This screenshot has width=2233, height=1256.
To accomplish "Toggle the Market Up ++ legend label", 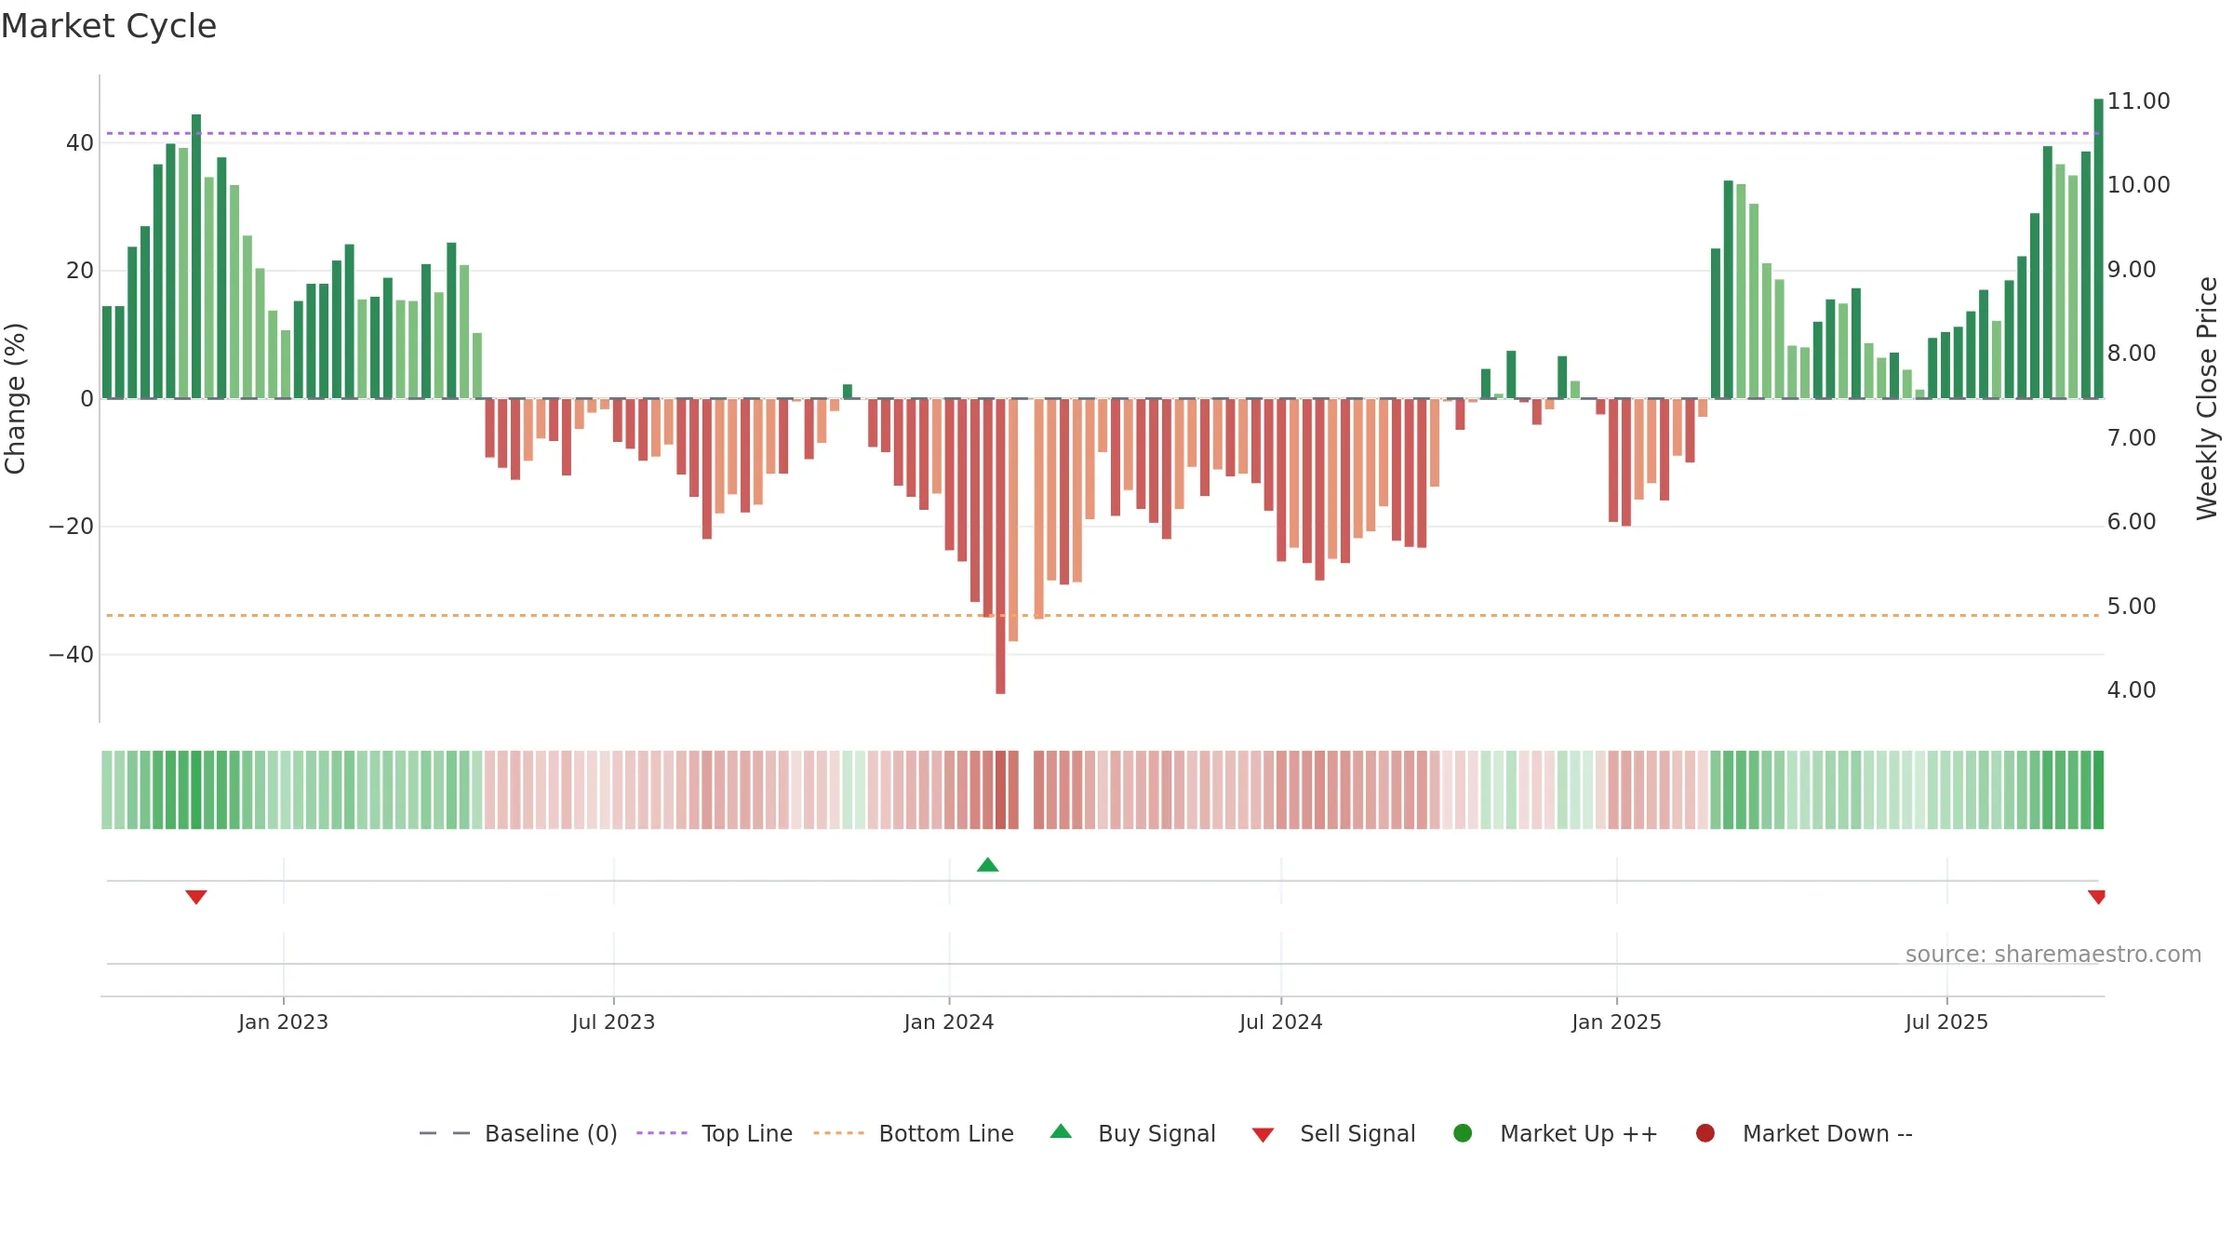I will pyautogui.click(x=1579, y=1134).
